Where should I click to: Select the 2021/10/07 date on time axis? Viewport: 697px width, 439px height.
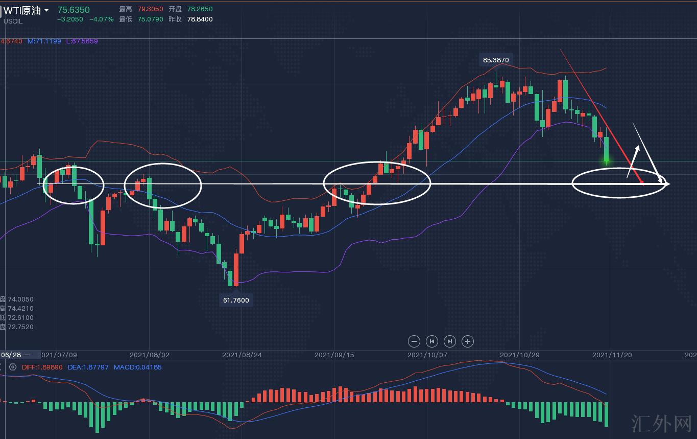pos(426,355)
